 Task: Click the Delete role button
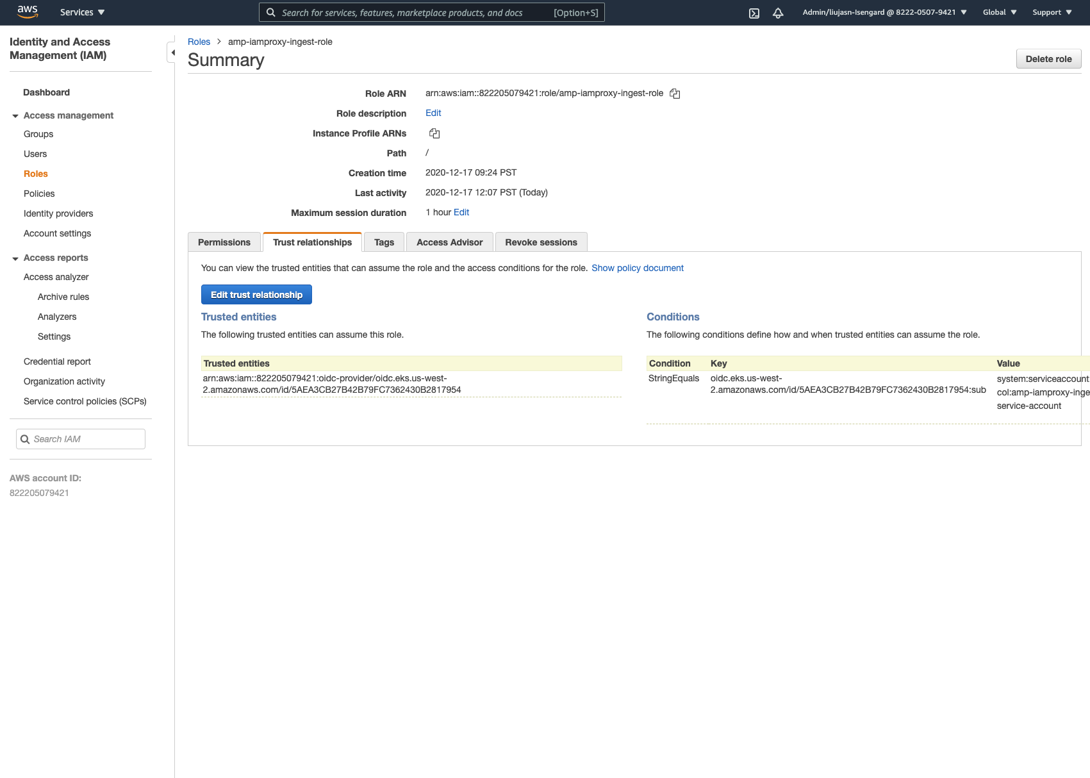click(1048, 59)
